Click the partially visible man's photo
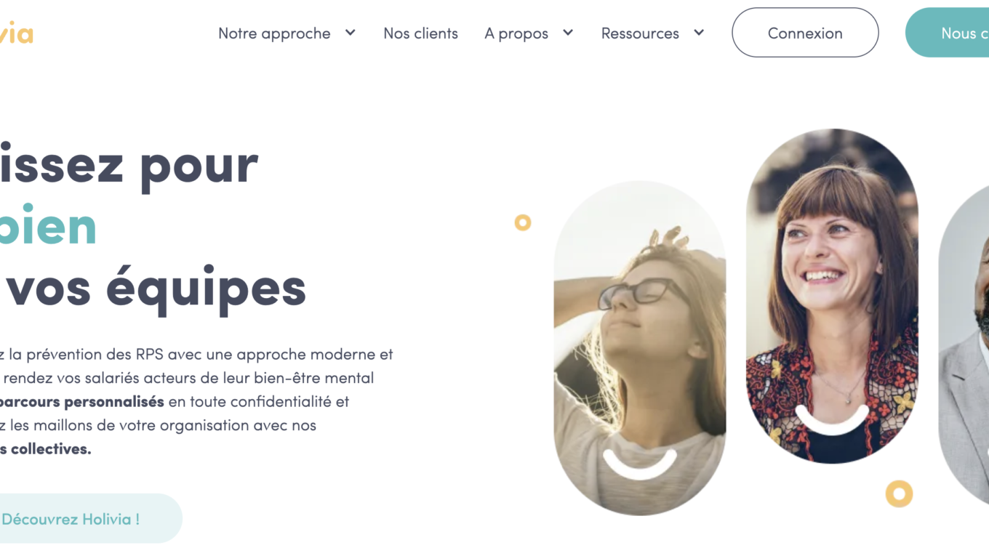 tap(964, 344)
